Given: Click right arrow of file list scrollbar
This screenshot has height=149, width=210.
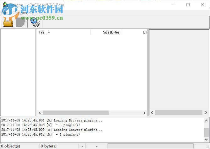Looking at the screenshot, I should pos(144,113).
